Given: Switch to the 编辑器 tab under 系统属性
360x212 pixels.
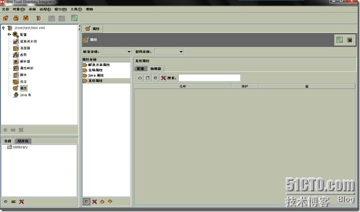Looking at the screenshot, I should (x=155, y=69).
